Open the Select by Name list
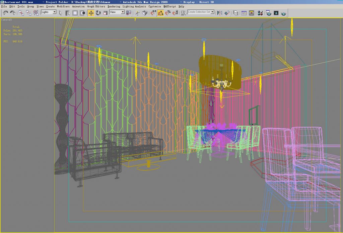This screenshot has width=343, height=233. [x=68, y=13]
